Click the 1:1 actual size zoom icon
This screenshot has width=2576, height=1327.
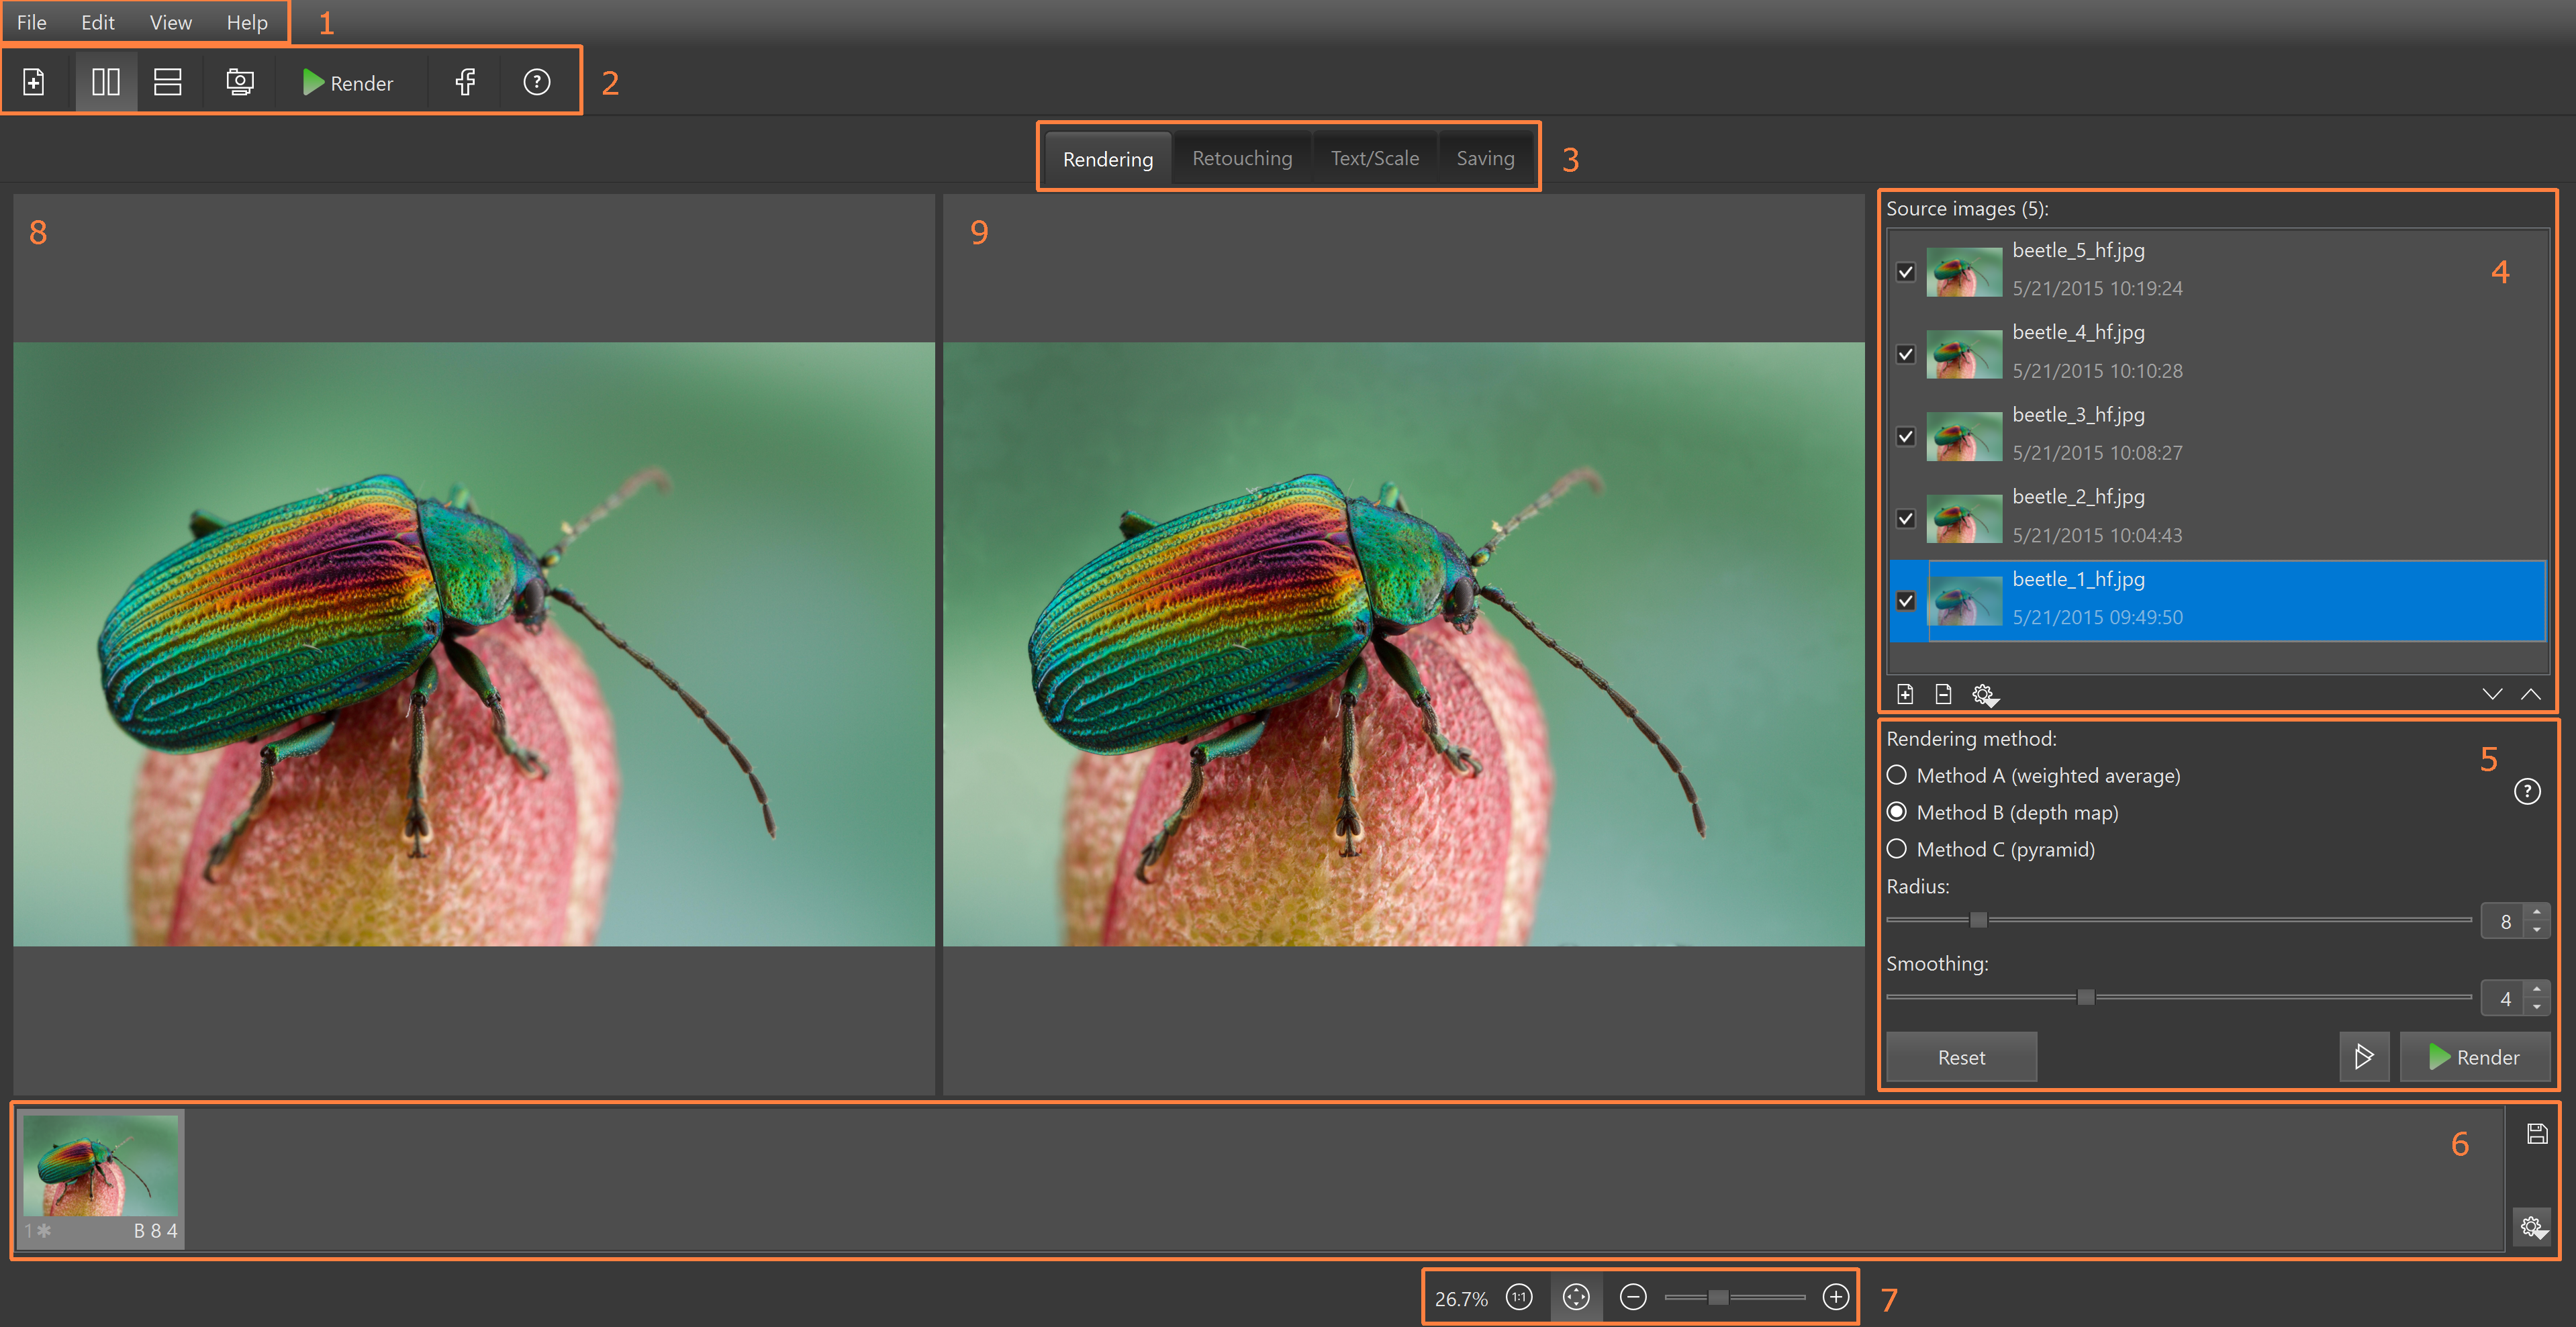coord(1519,1297)
